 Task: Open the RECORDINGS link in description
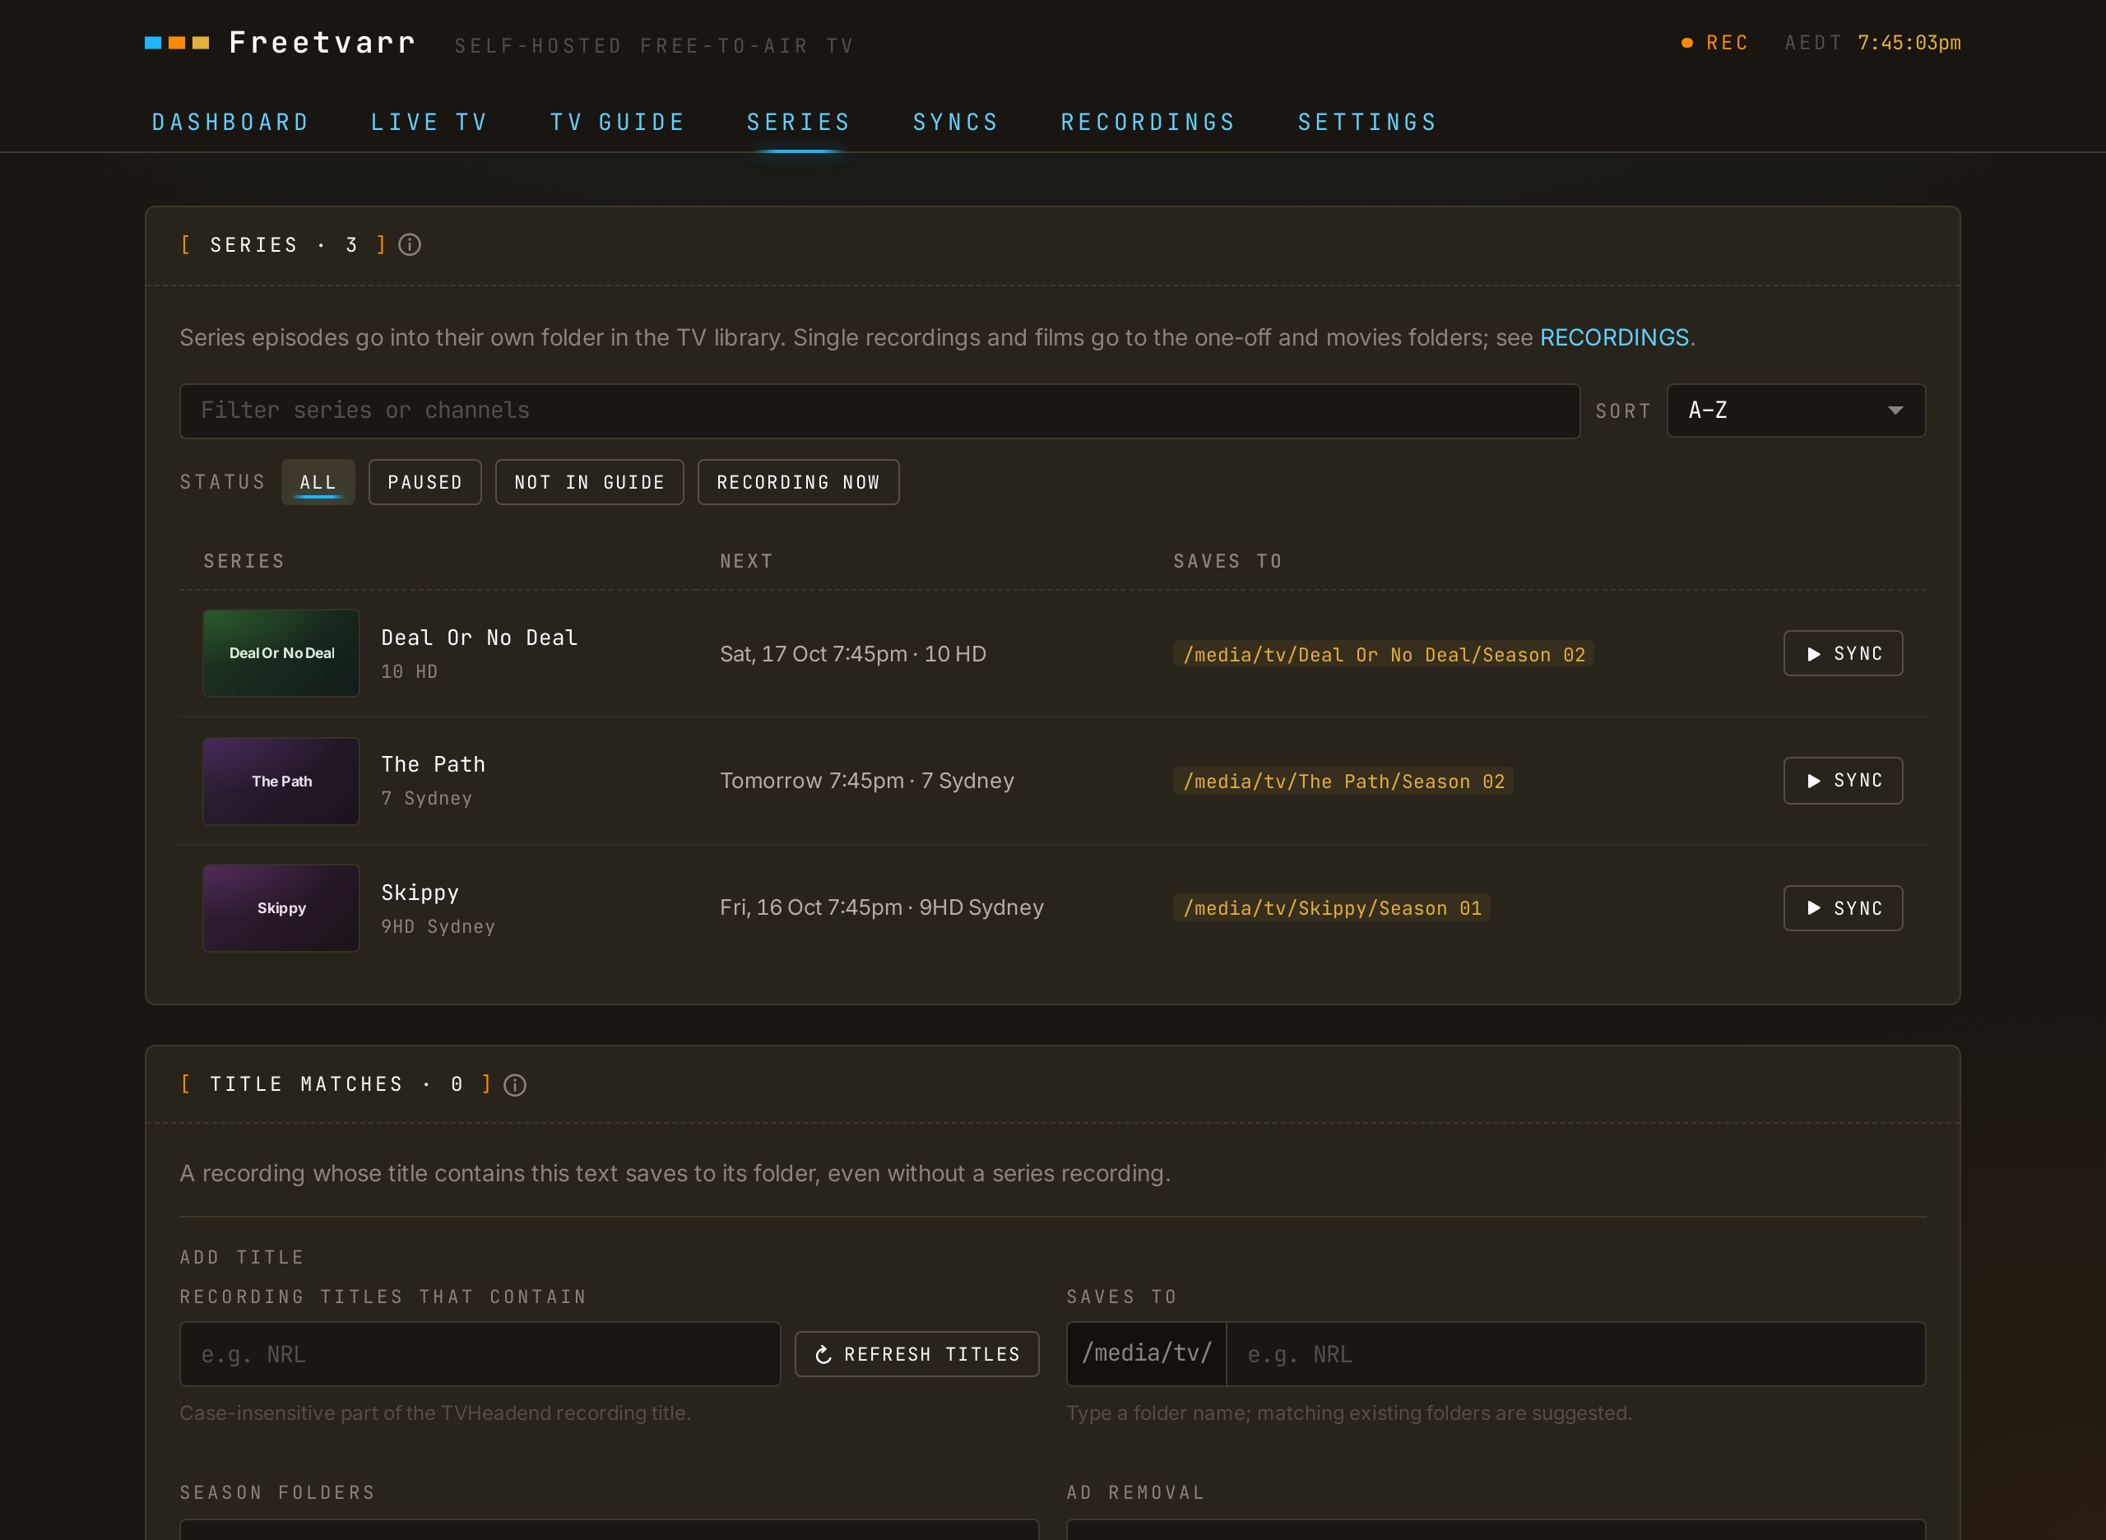1614,337
